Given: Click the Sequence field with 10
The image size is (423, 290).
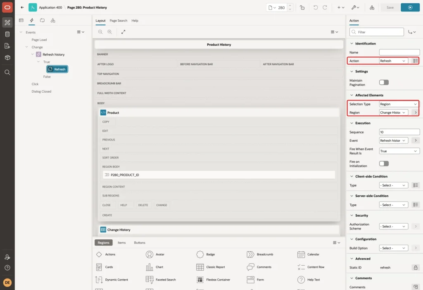Looking at the screenshot, I should coord(399,132).
